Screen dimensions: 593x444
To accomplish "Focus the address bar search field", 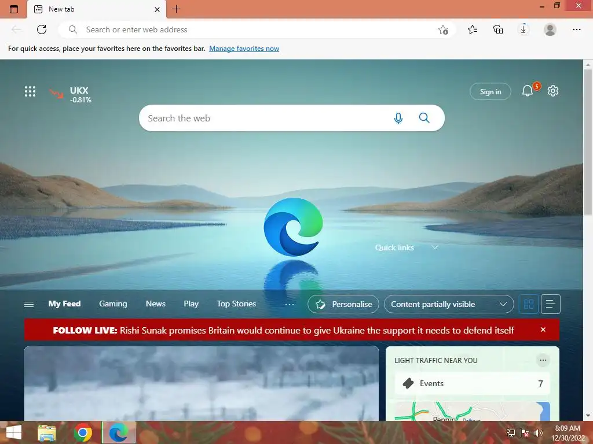I will (x=257, y=29).
